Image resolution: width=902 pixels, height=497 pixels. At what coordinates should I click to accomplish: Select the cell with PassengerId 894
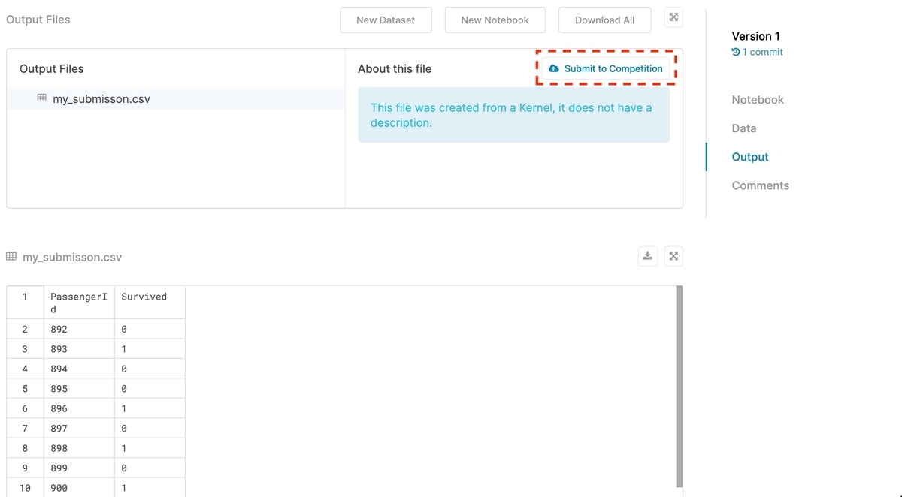[x=79, y=369]
